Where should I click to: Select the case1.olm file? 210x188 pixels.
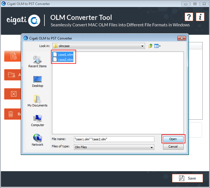point(63,54)
